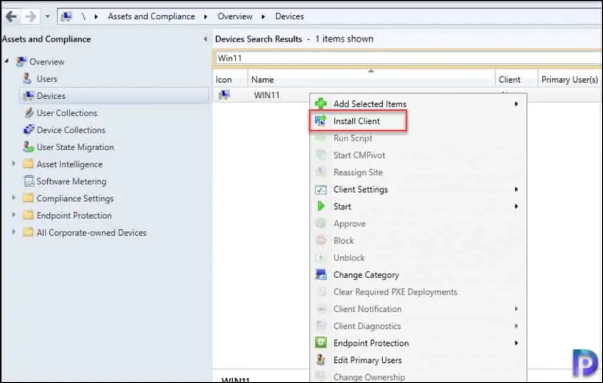This screenshot has height=383, width=603.
Task: Click the Win11 search input field
Action: [x=406, y=58]
